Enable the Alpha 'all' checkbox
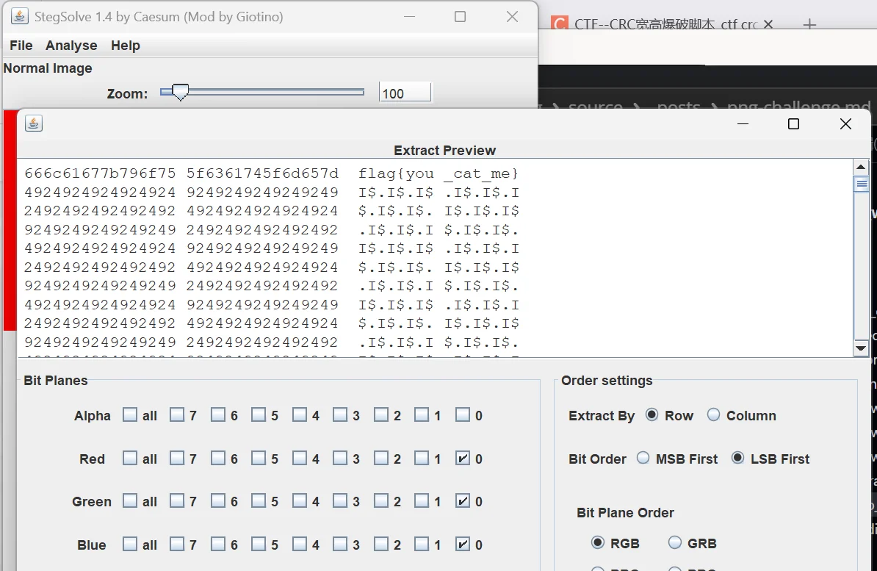This screenshot has height=571, width=877. [x=130, y=415]
